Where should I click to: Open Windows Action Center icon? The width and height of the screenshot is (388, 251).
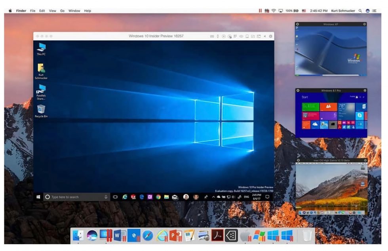[x=267, y=197]
